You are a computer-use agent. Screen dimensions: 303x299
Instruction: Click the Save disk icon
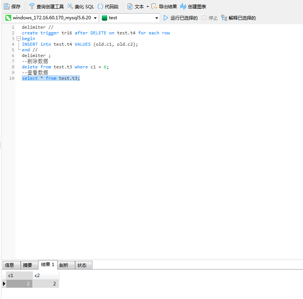point(6,6)
